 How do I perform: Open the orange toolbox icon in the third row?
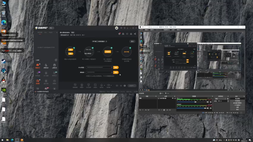[38, 81]
